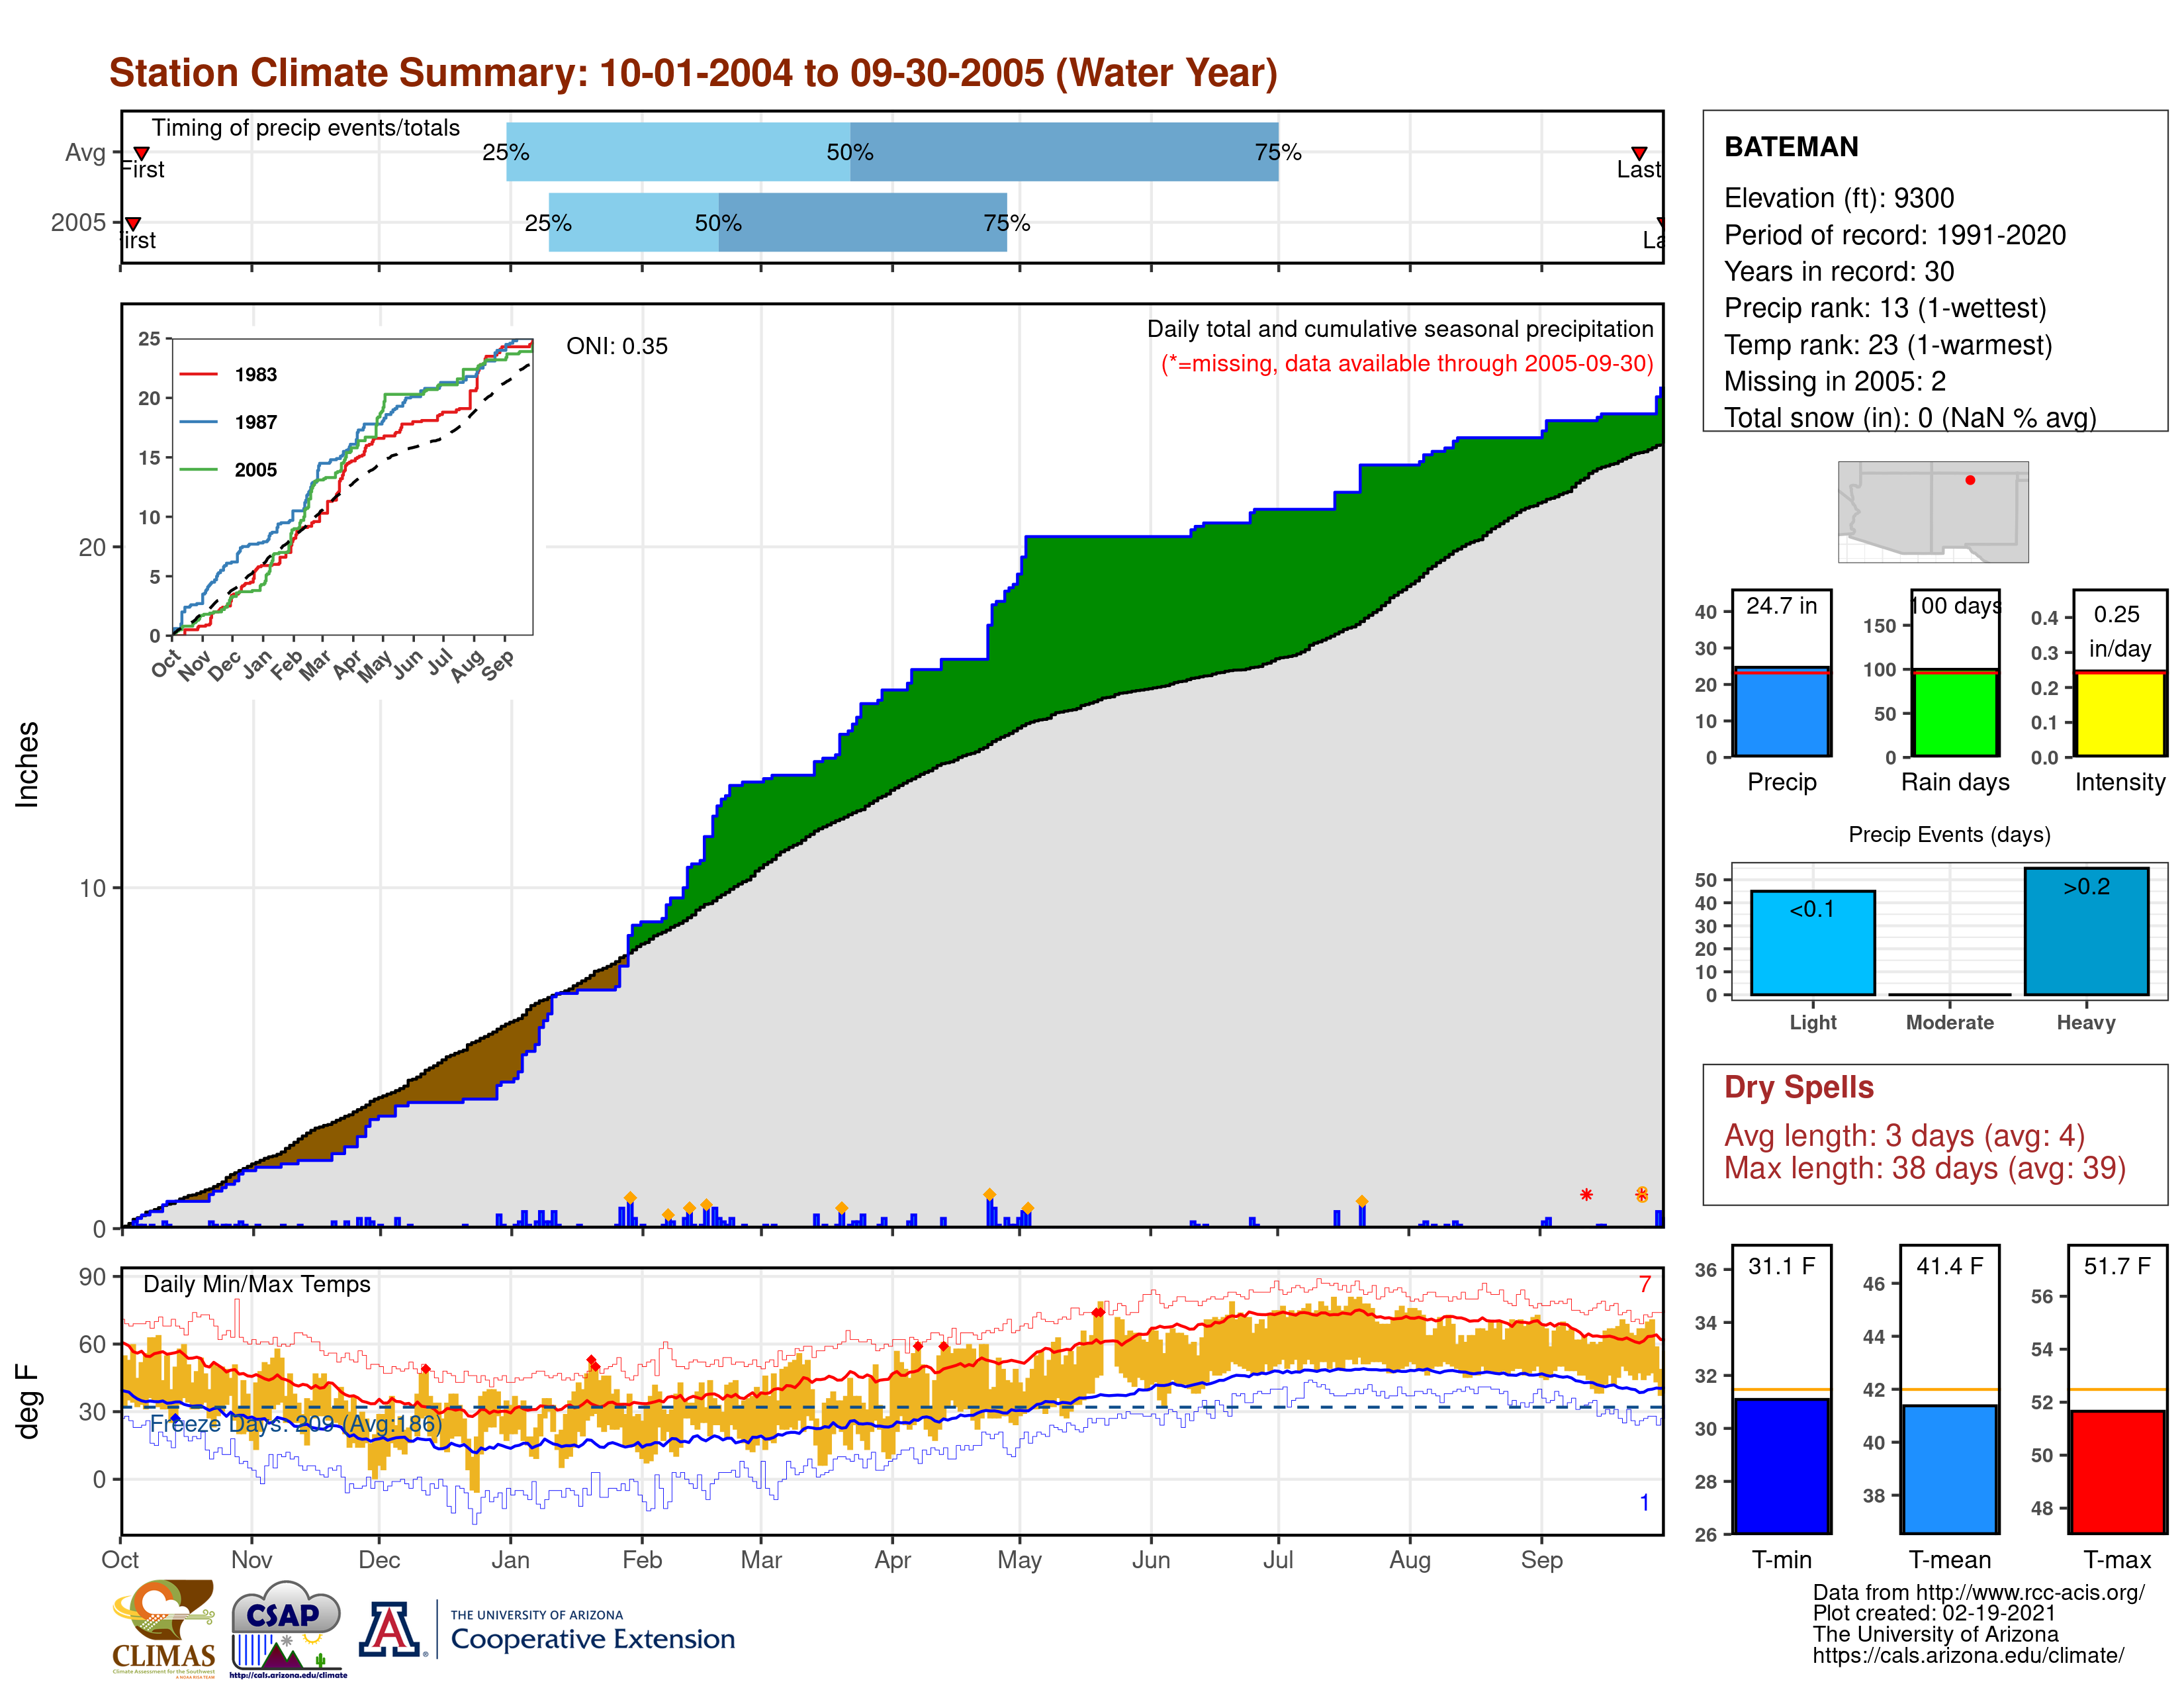This screenshot has height=1688, width=2184.
Task: Click the 'Period of record: 1991-2020' text
Action: pyautogui.click(x=1895, y=235)
